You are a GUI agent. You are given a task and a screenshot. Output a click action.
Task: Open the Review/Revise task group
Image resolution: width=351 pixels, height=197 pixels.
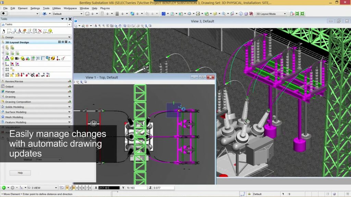[x=36, y=81]
